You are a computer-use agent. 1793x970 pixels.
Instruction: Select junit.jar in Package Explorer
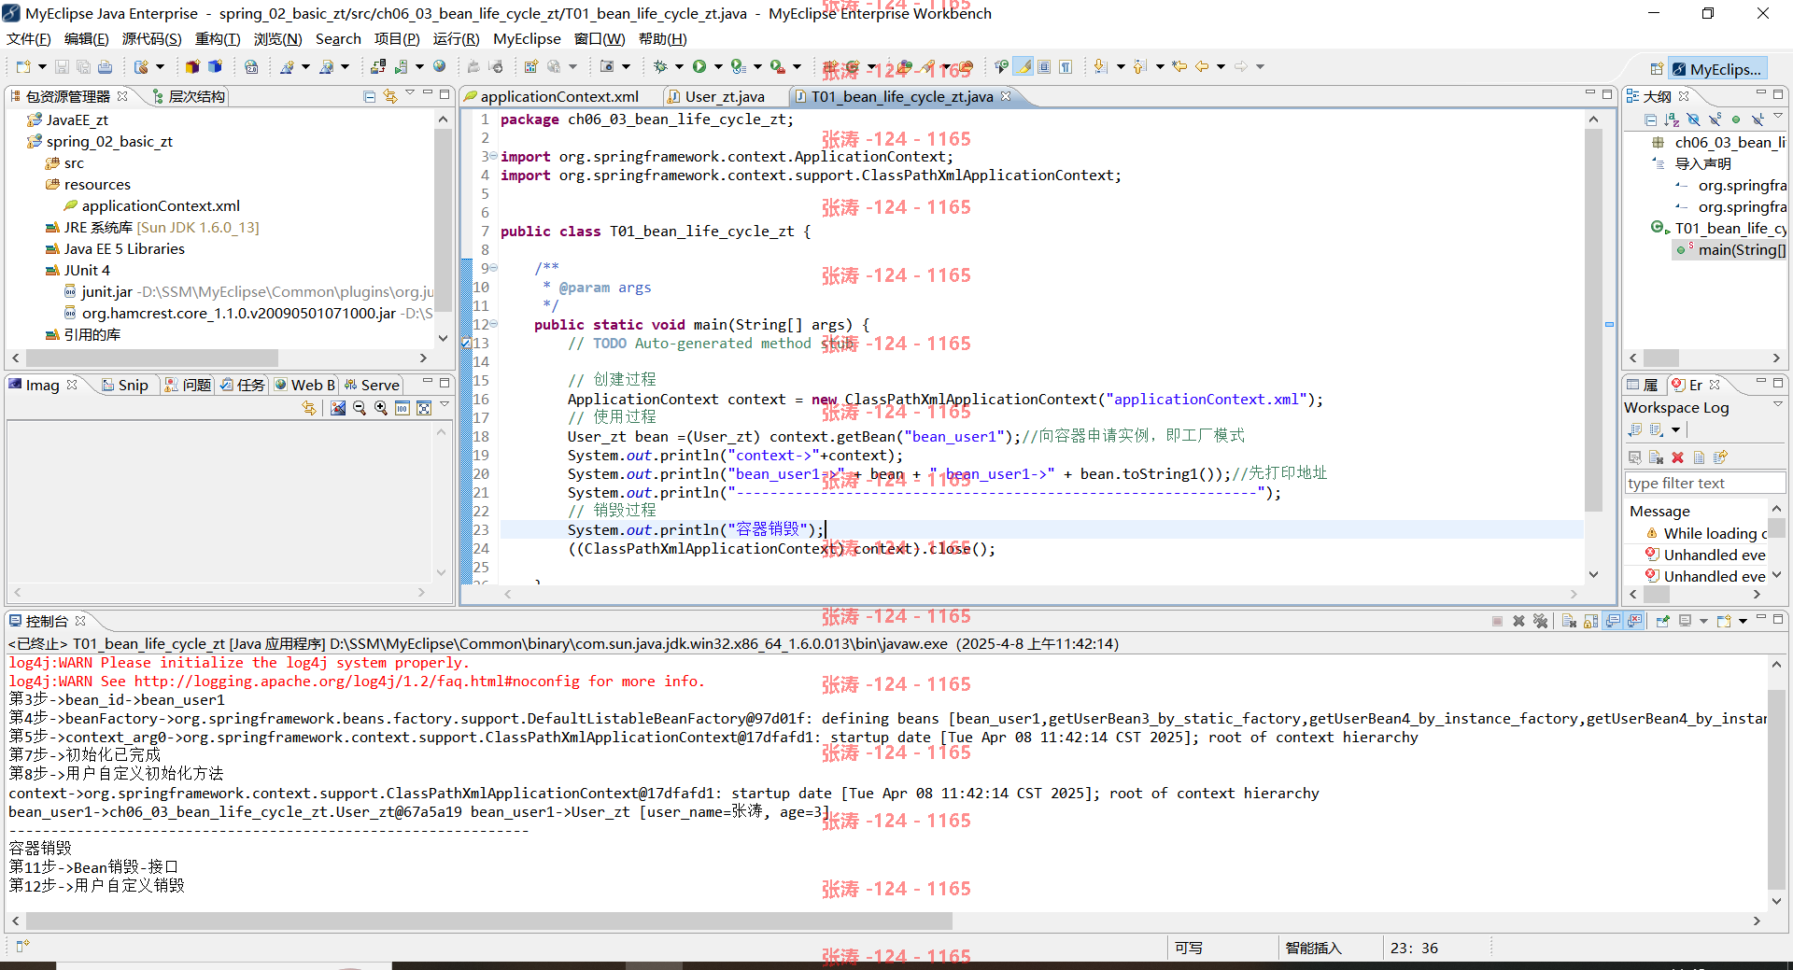106,291
